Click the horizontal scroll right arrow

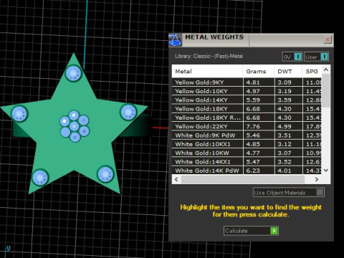(317, 179)
